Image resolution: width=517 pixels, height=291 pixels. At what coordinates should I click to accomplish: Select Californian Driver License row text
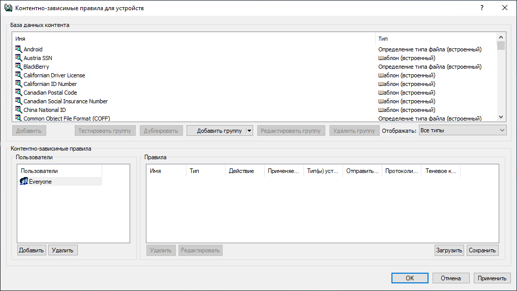54,75
